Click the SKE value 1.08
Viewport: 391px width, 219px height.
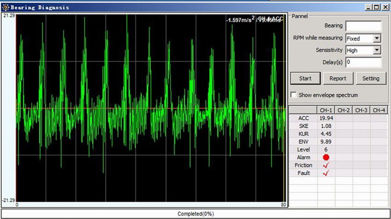coord(326,126)
